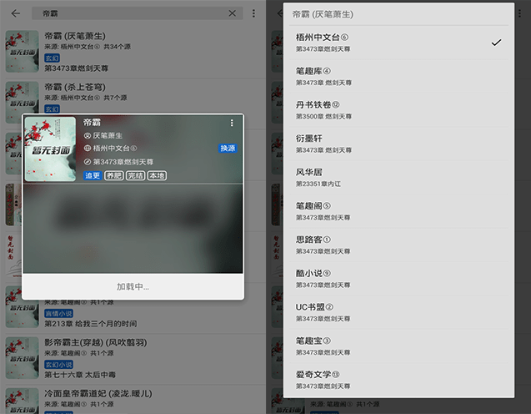
Task: Click the 言情小说 tag in the result list
Action: click(x=58, y=313)
